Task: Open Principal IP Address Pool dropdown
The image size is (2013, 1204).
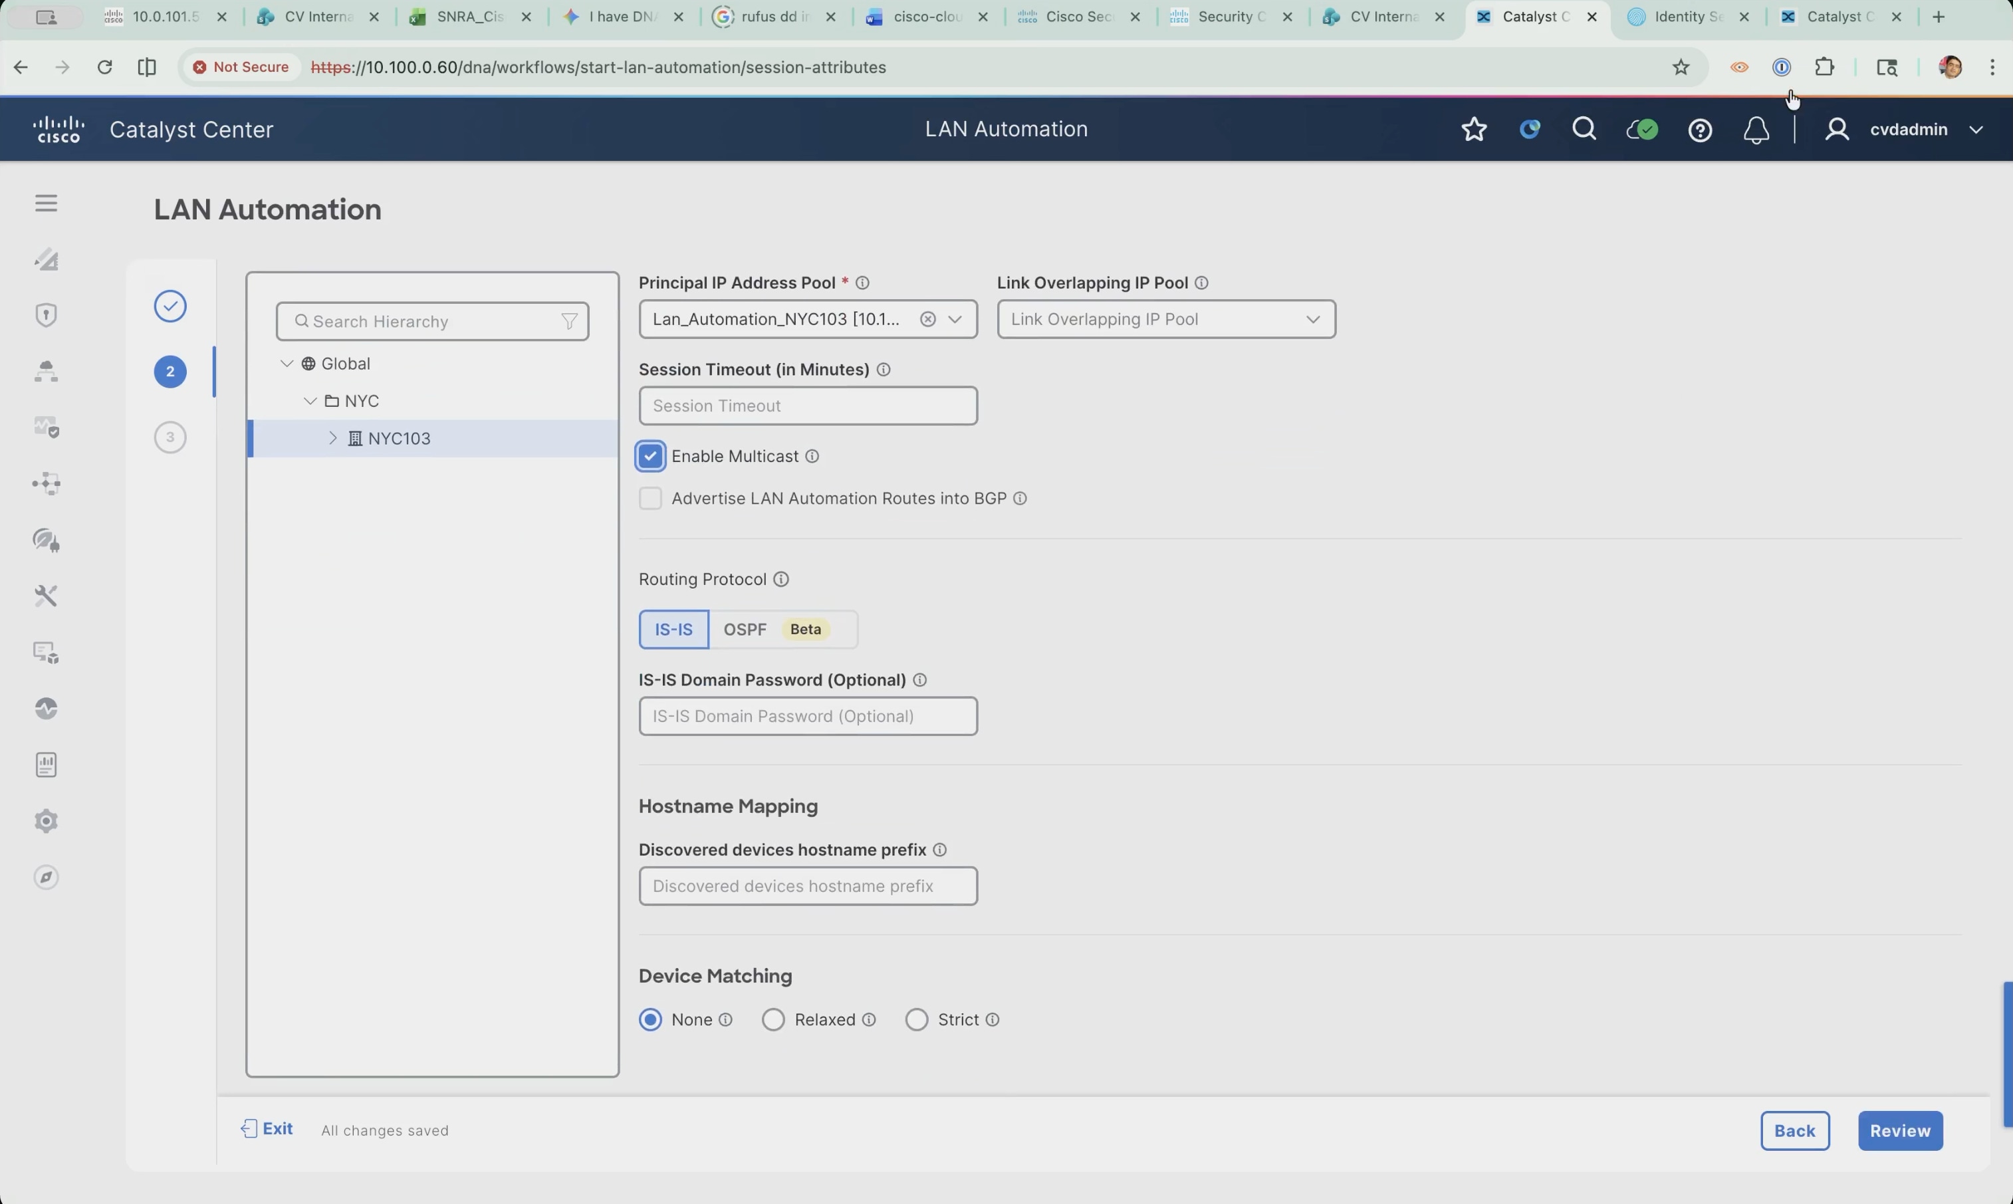Action: click(x=955, y=319)
